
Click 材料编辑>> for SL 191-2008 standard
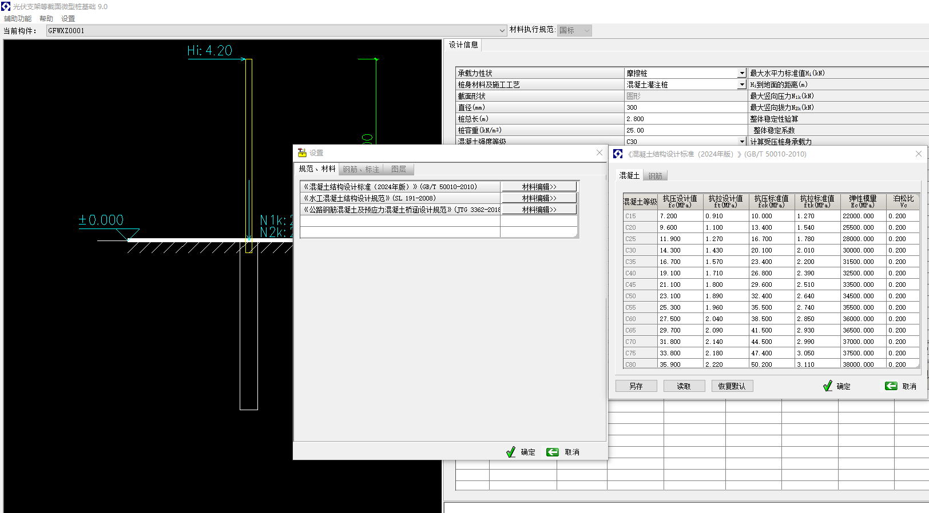tap(539, 198)
